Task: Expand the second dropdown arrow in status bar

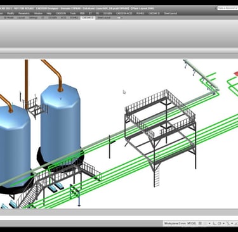Action: pyautogui.click(x=223, y=223)
